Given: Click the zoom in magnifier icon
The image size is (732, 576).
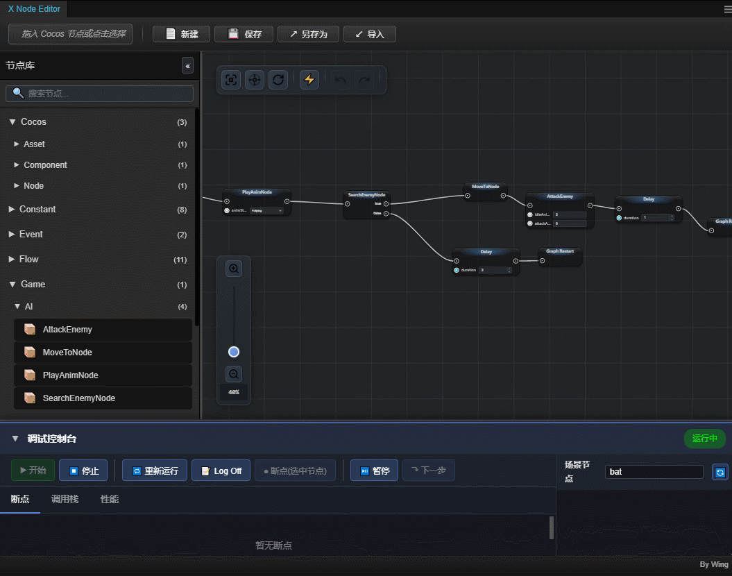Looking at the screenshot, I should pos(234,269).
